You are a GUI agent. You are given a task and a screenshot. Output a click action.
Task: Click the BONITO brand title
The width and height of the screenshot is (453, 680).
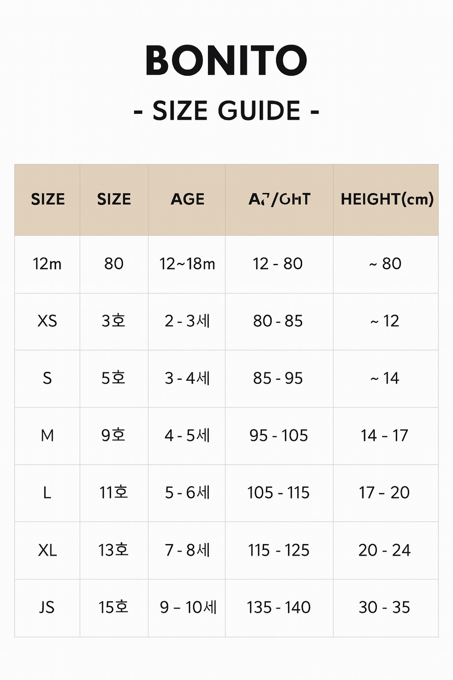226,61
